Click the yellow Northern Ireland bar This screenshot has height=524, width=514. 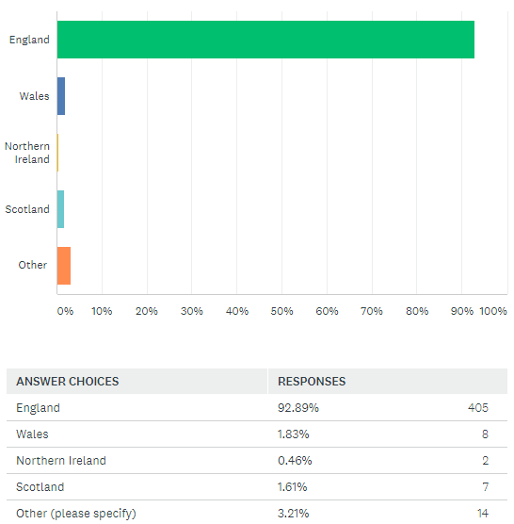click(x=58, y=153)
